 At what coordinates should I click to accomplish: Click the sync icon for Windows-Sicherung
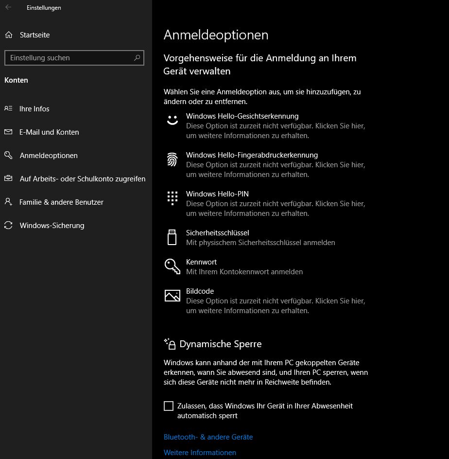(8, 225)
